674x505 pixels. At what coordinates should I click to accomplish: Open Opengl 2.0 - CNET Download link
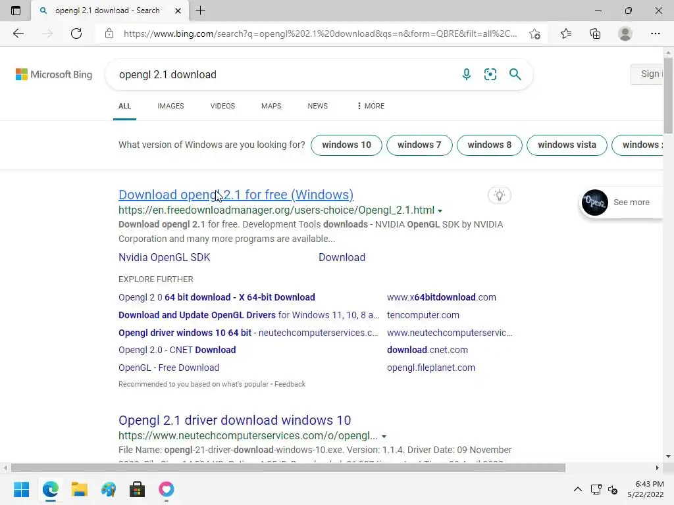click(x=177, y=350)
